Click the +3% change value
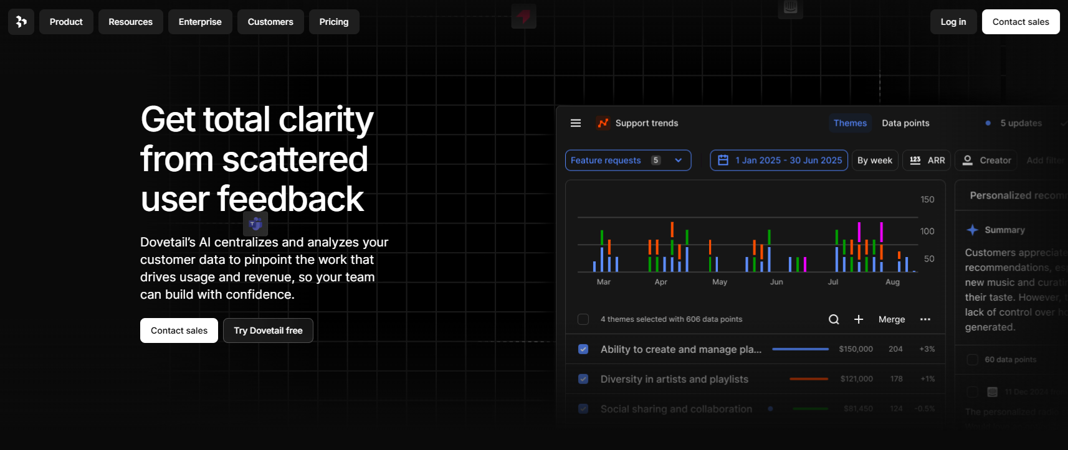This screenshot has height=450, width=1068. [927, 349]
